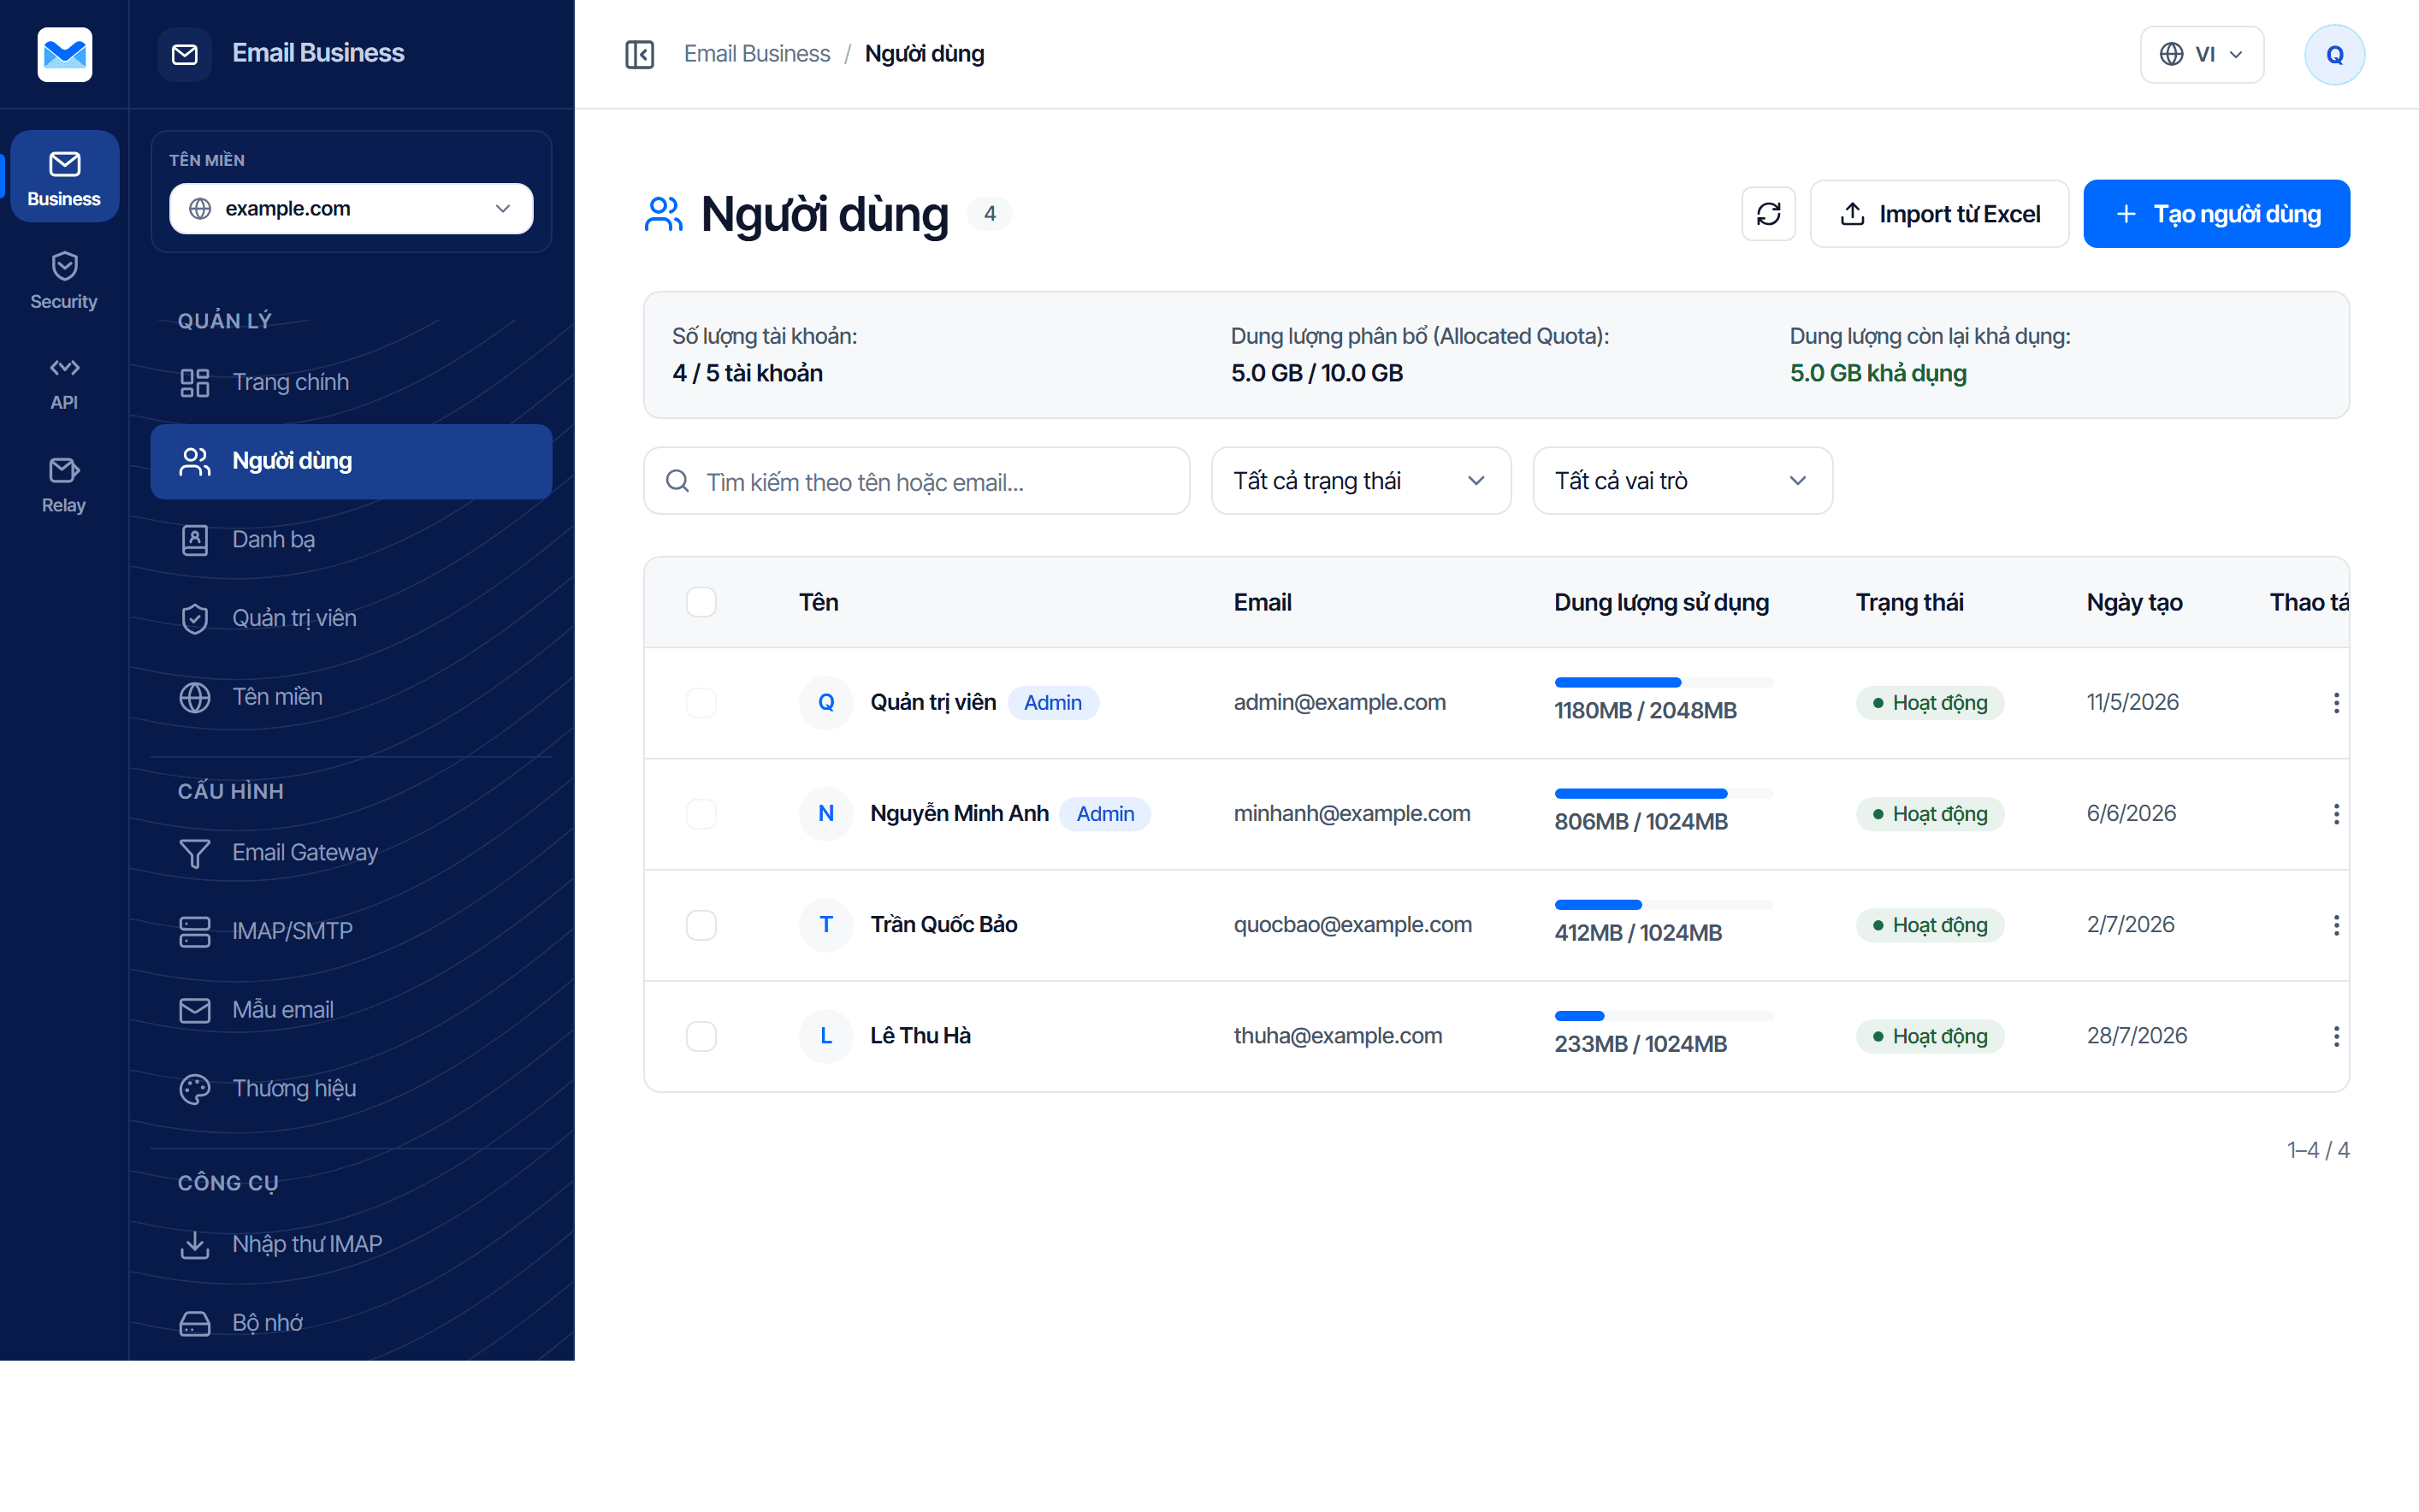Click the N avatar of Nguyễn Minh Anh
The image size is (2419, 1512).
826,814
